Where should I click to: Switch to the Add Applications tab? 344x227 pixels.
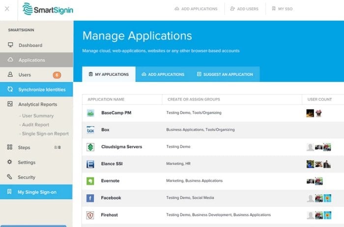[163, 74]
